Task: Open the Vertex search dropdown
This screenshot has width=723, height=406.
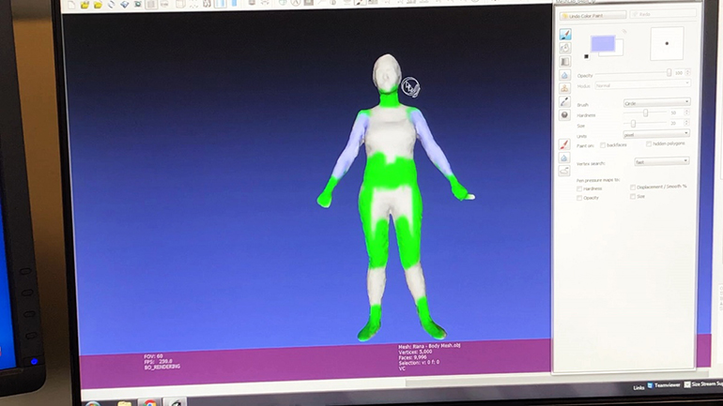Action: pos(662,161)
